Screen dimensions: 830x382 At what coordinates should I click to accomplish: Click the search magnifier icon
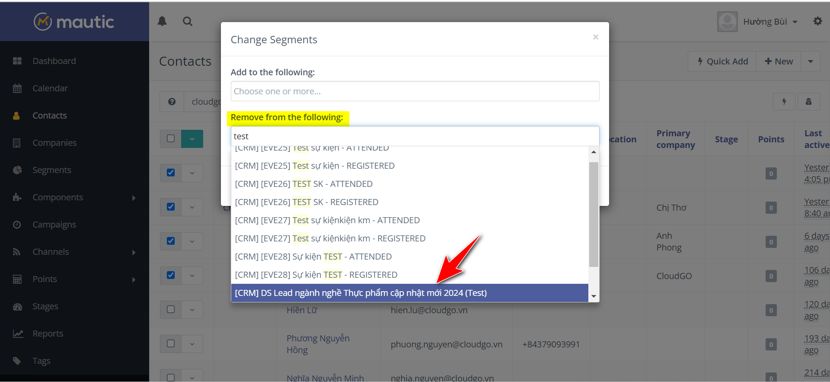tap(187, 21)
